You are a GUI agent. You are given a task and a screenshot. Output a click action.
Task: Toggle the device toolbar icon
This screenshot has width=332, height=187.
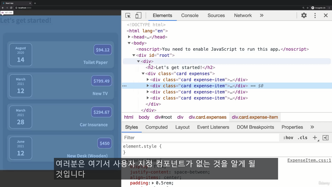pyautogui.click(x=138, y=16)
